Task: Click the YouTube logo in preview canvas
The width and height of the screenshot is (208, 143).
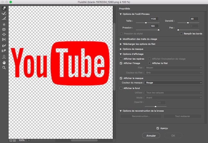Action: (x=60, y=63)
